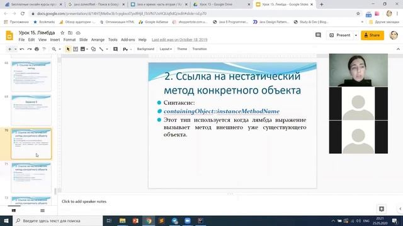Screen dimensions: 403x226
Task: Undo the last action
Action: (22, 49)
